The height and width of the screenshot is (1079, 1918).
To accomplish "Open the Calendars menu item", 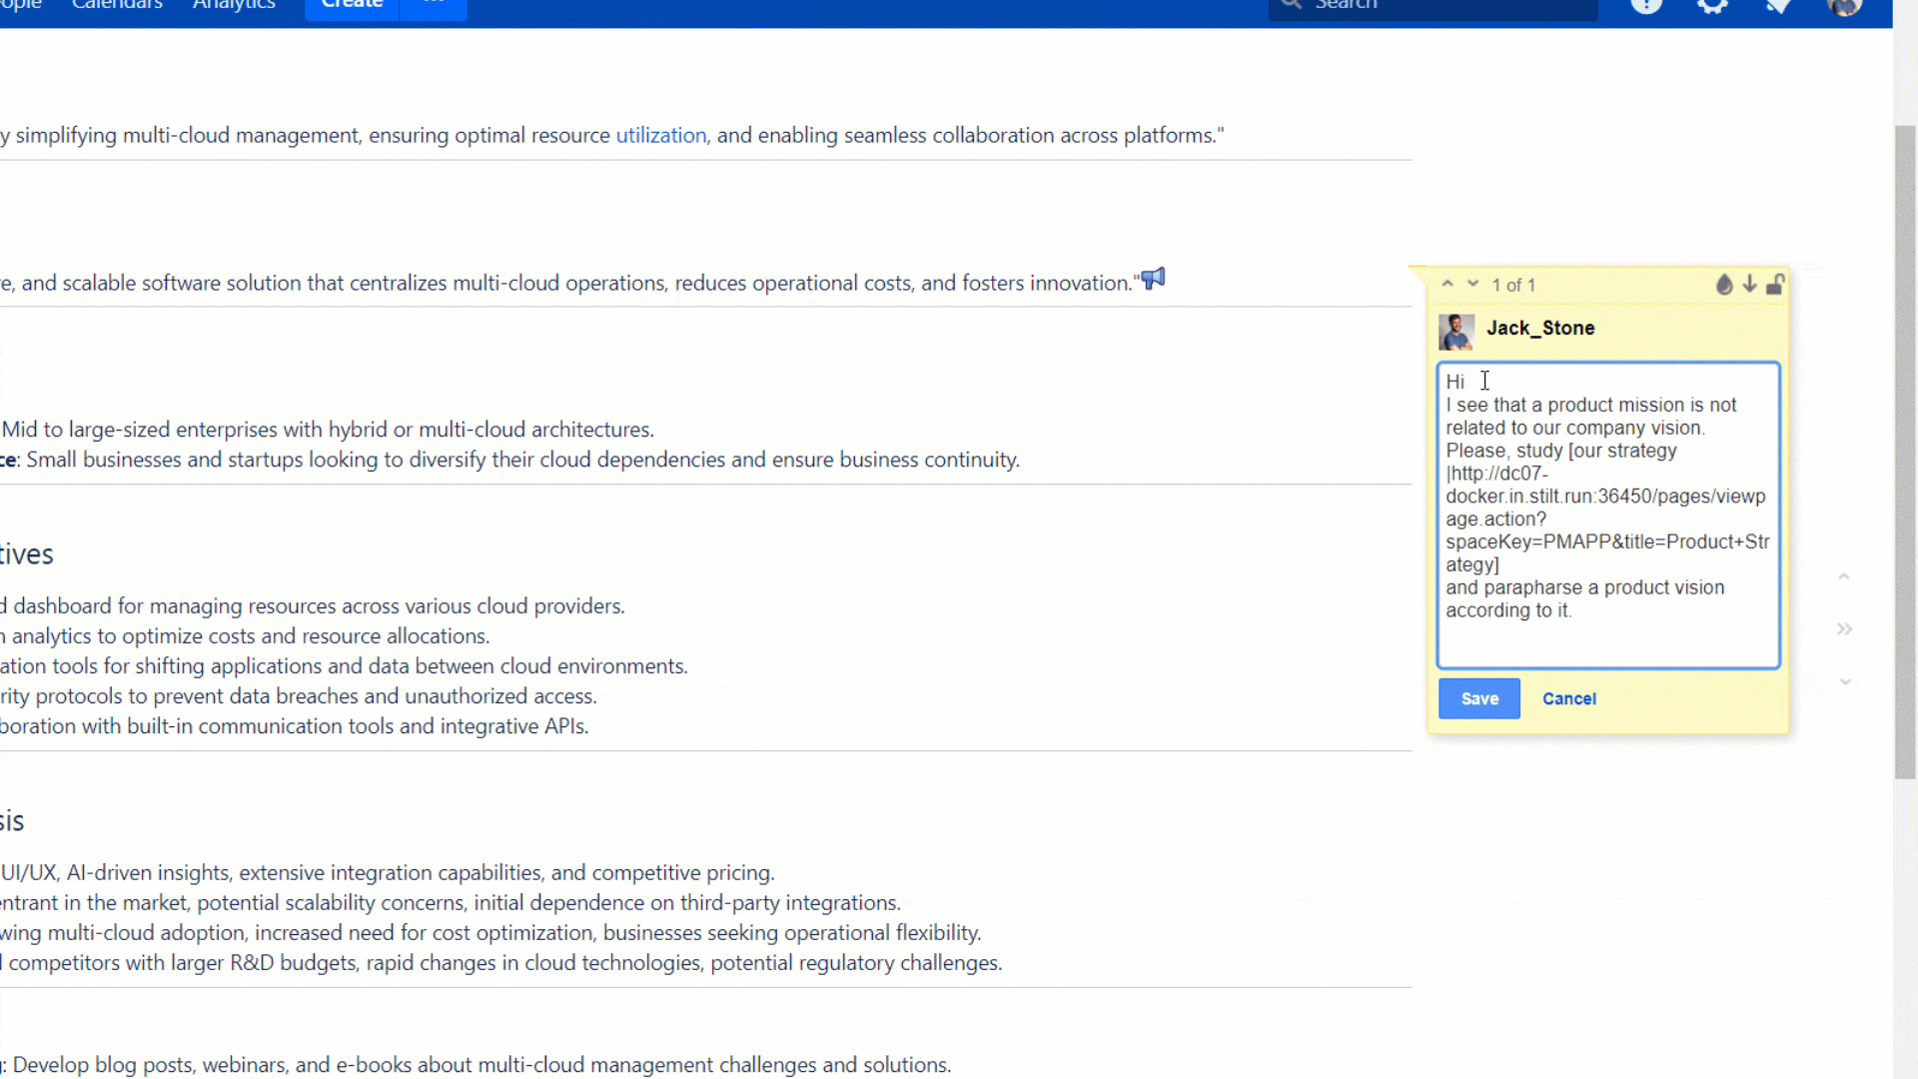I will point(117,5).
